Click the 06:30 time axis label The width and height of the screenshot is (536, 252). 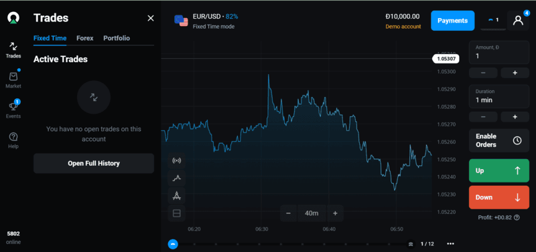(261, 229)
